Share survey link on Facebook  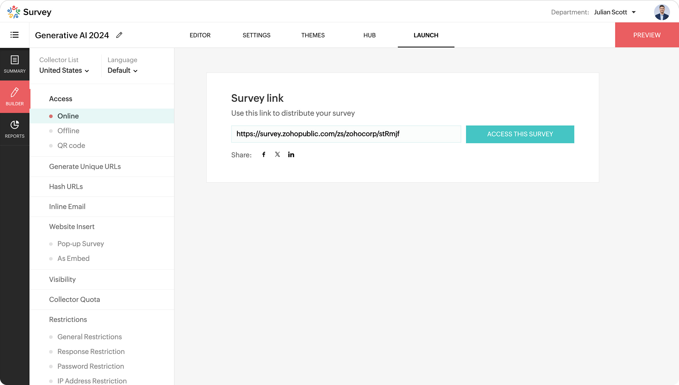coord(264,155)
